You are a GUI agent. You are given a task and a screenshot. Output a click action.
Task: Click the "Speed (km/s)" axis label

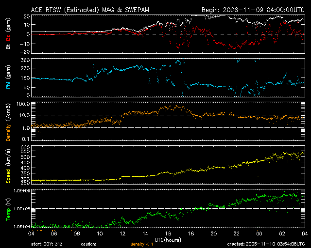click(x=8, y=166)
